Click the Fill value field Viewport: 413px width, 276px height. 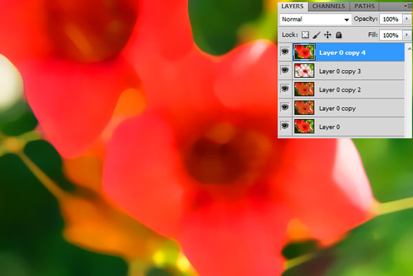point(390,35)
